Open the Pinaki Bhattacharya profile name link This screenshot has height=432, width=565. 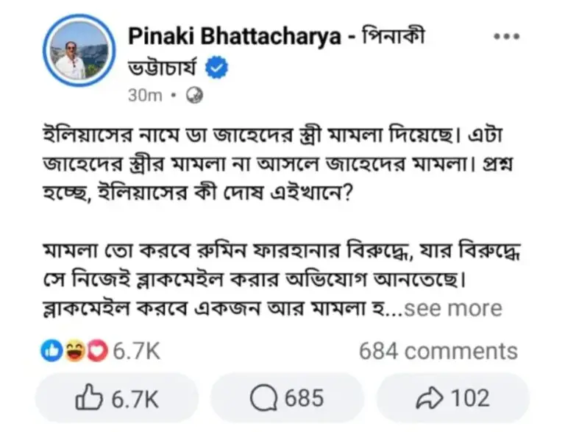(x=234, y=35)
